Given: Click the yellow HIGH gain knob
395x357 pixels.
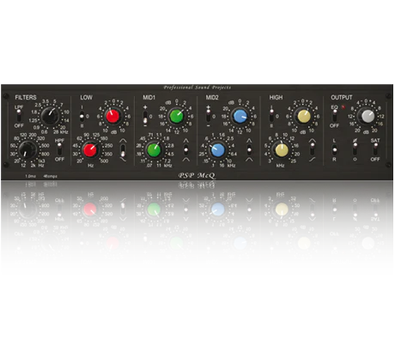Looking at the screenshot, I should 303,116.
